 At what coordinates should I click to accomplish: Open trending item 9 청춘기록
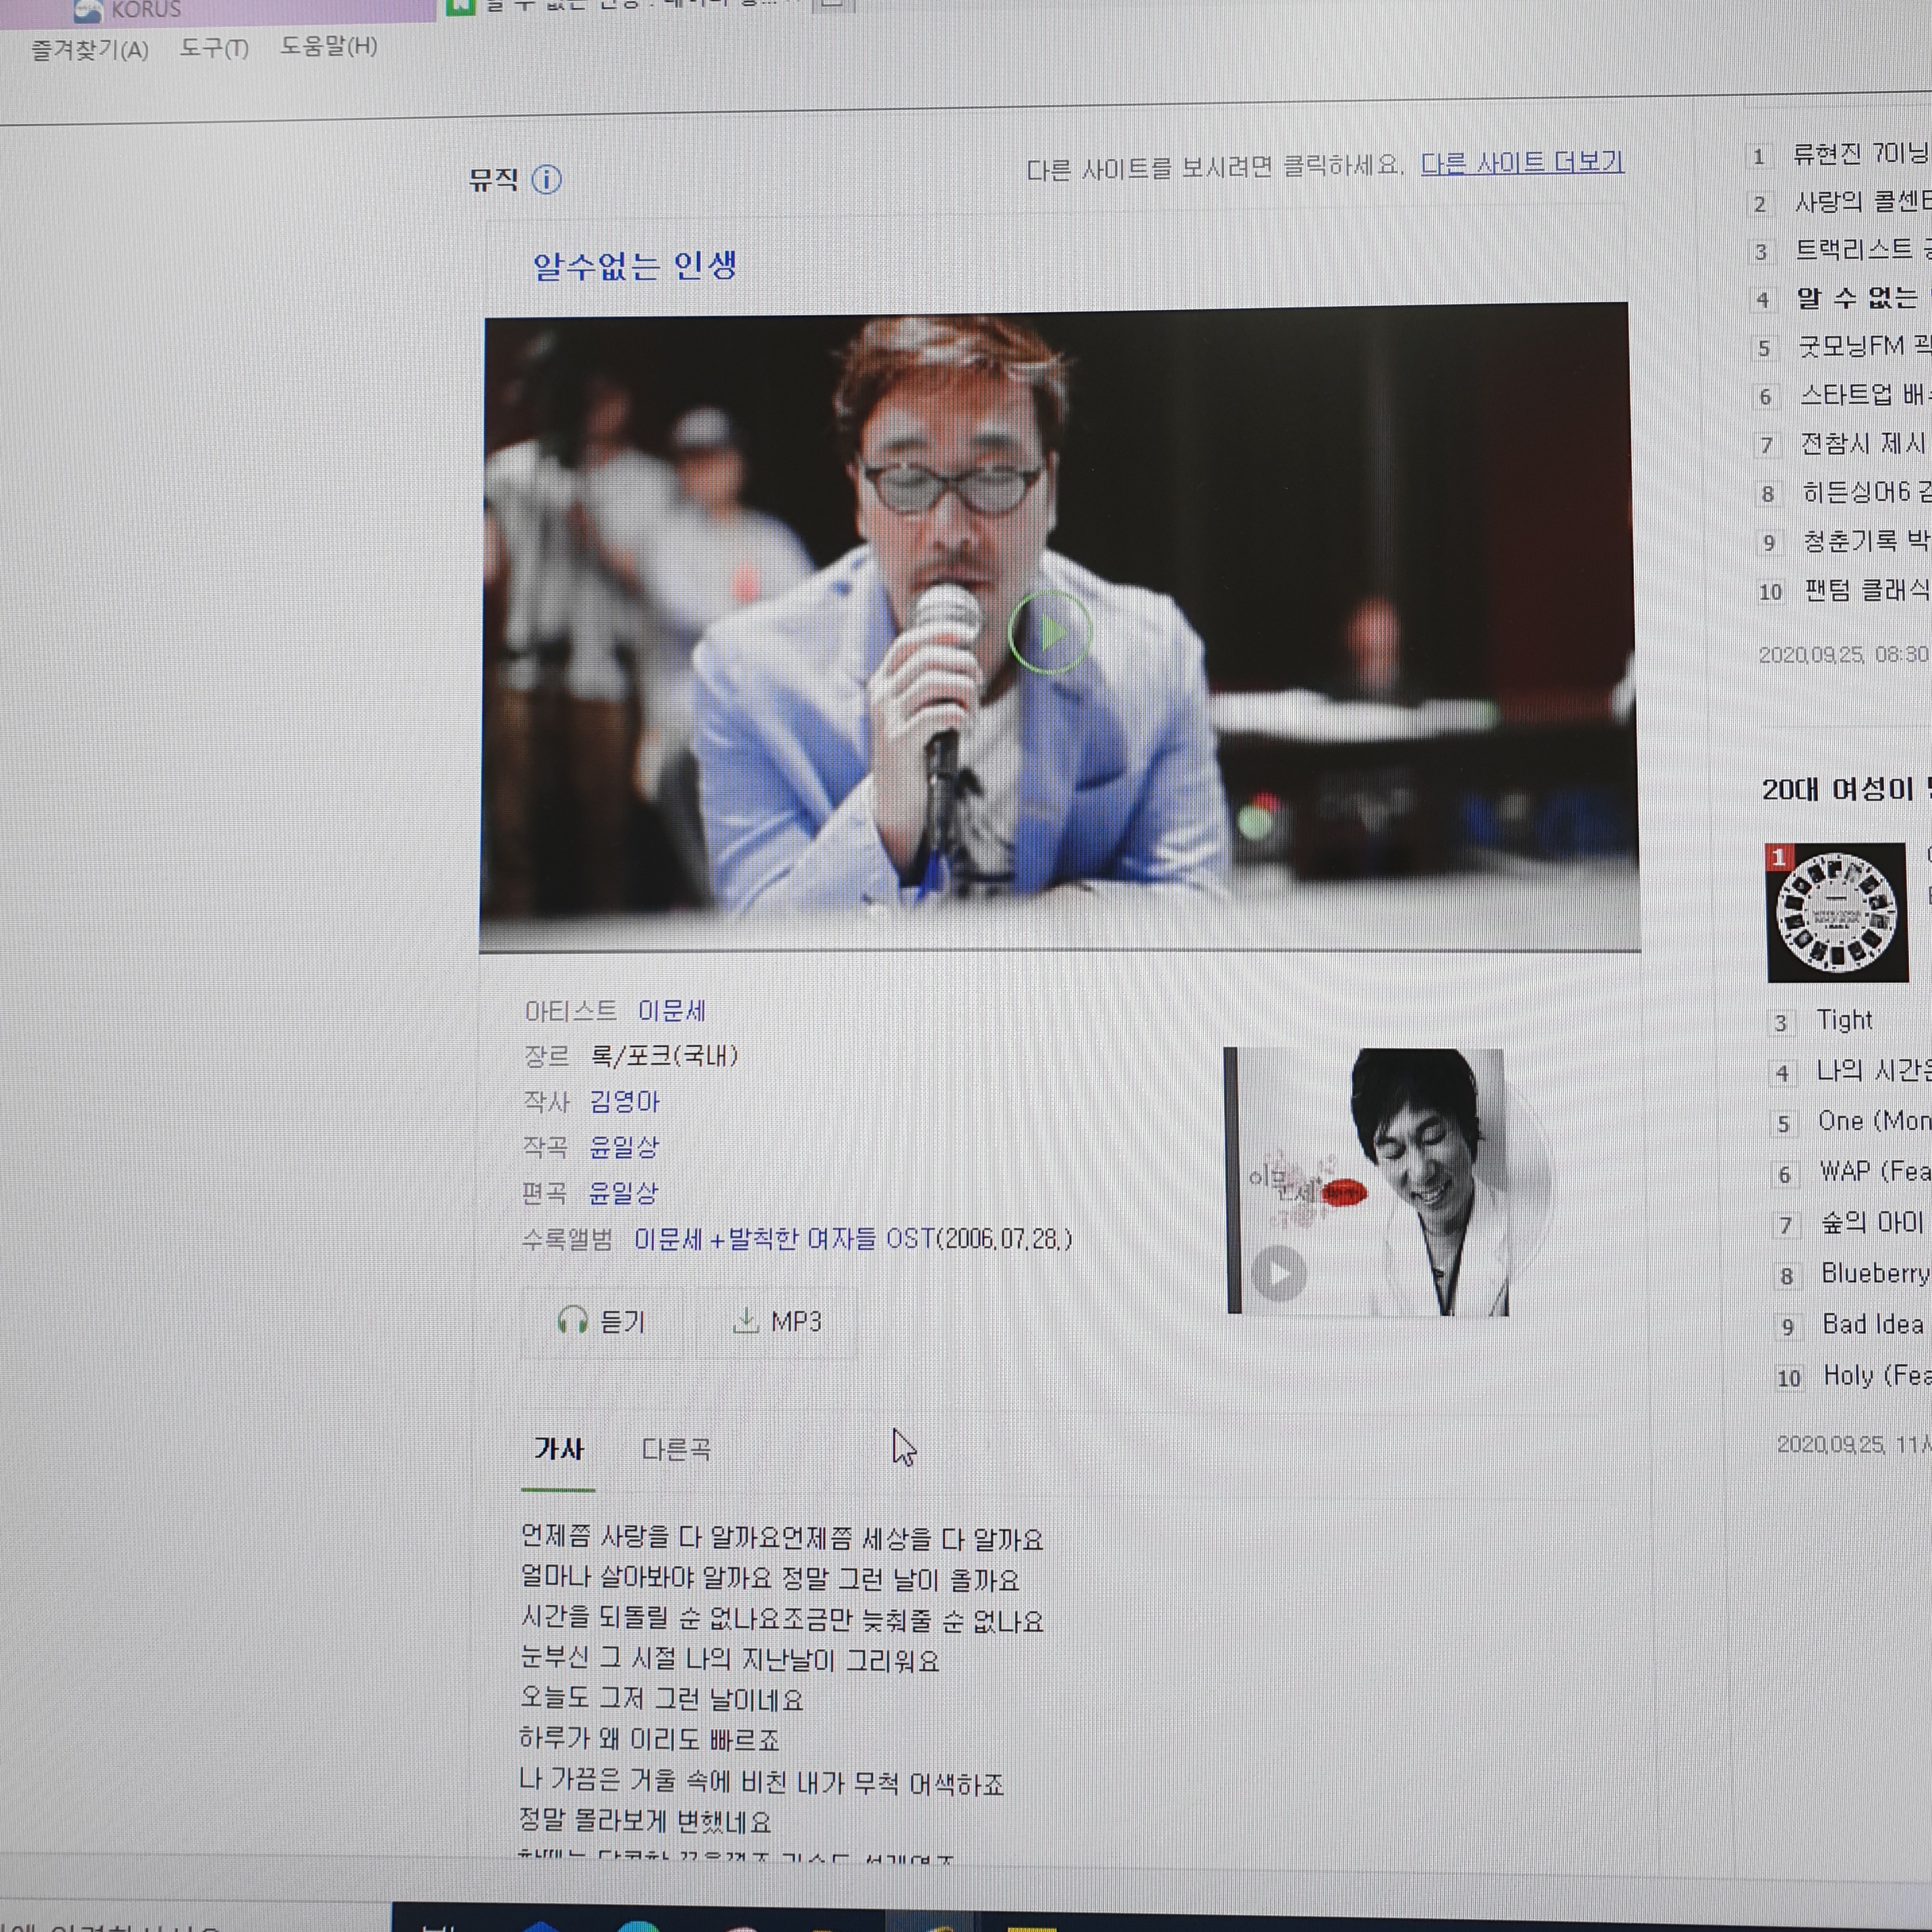(x=1867, y=541)
